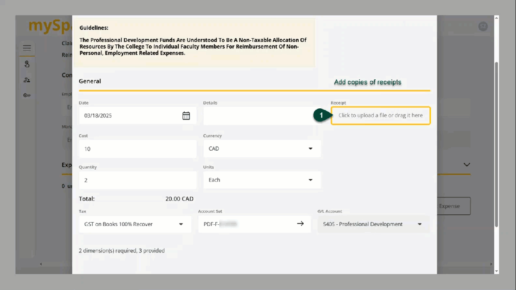This screenshot has width=516, height=290.
Task: Open the sidebar user management icon
Action: click(x=27, y=80)
